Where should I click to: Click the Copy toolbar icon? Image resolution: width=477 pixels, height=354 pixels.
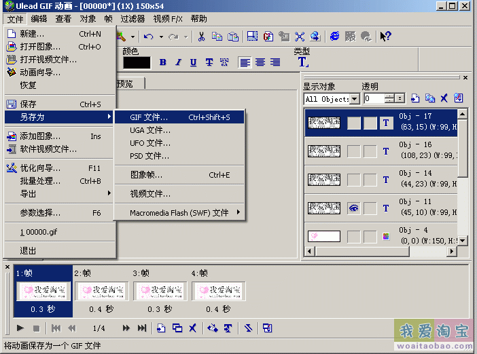point(217,37)
